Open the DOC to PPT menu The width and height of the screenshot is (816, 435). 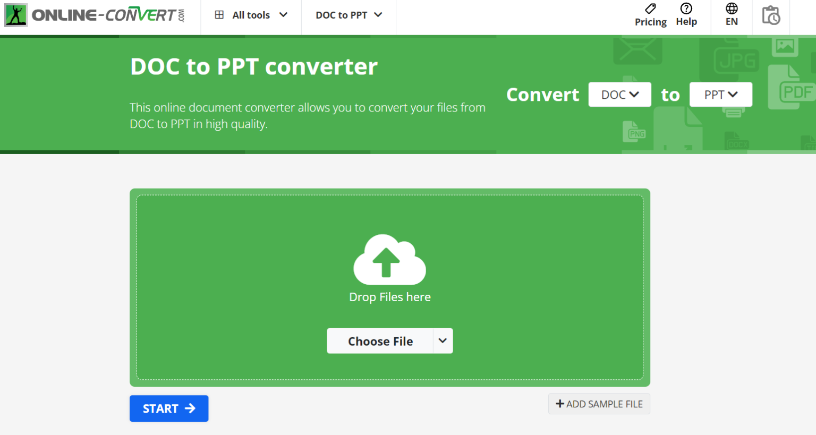(348, 15)
